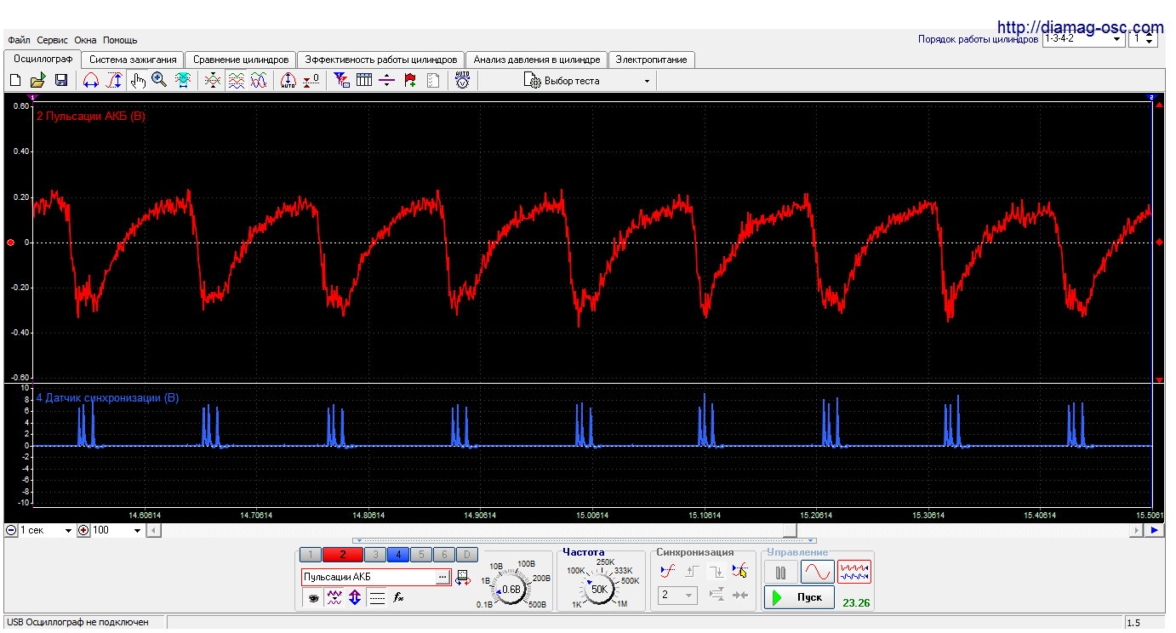Image resolution: width=1176 pixels, height=633 pixels.
Task: Open the Сервис menu
Action: [x=53, y=40]
